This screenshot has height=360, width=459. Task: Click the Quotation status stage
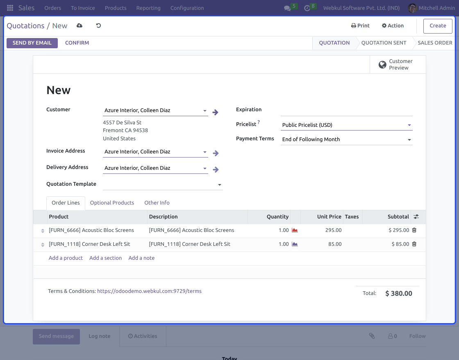coord(334,43)
